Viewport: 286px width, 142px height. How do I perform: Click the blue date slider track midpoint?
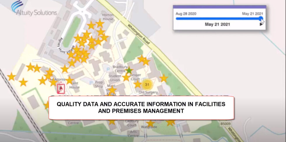218,18
